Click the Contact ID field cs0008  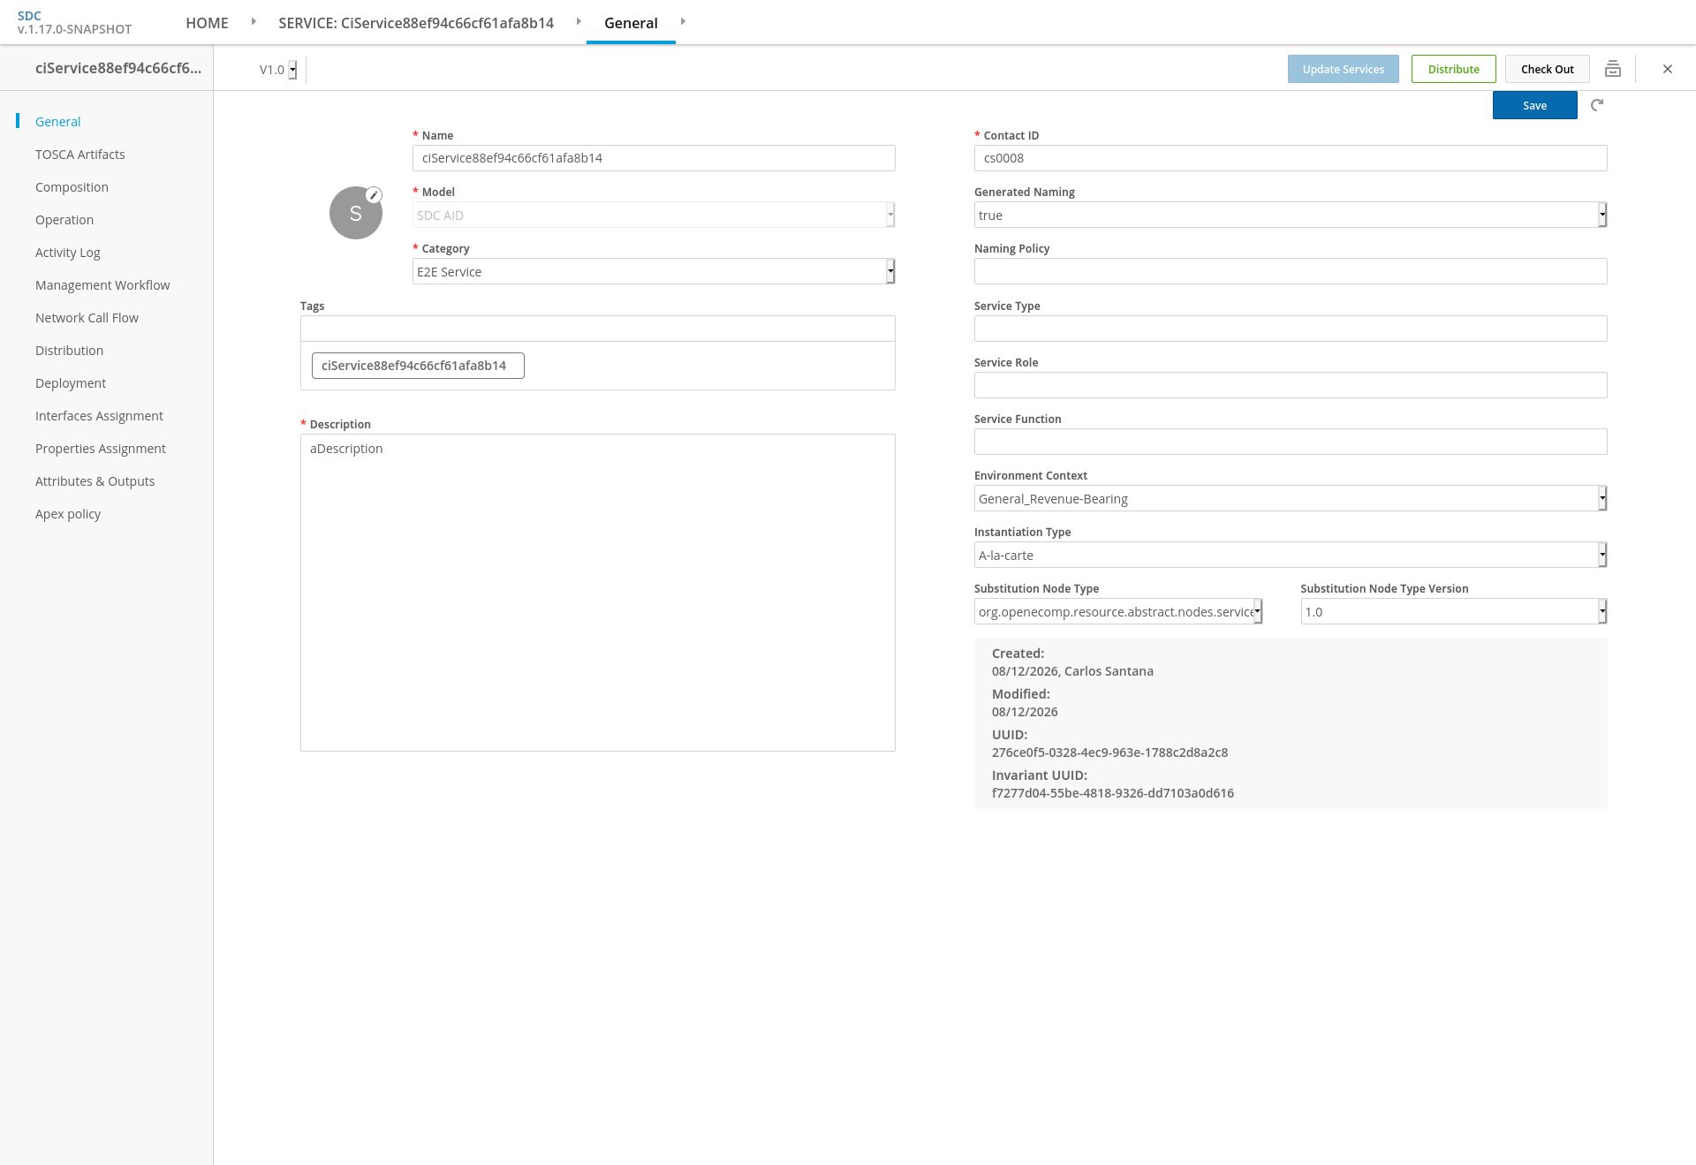coord(1291,158)
